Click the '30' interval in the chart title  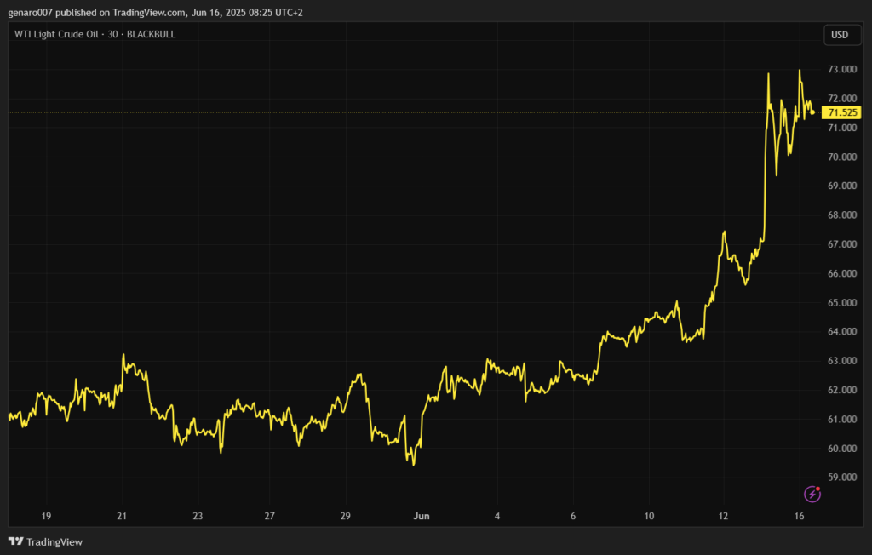click(112, 34)
